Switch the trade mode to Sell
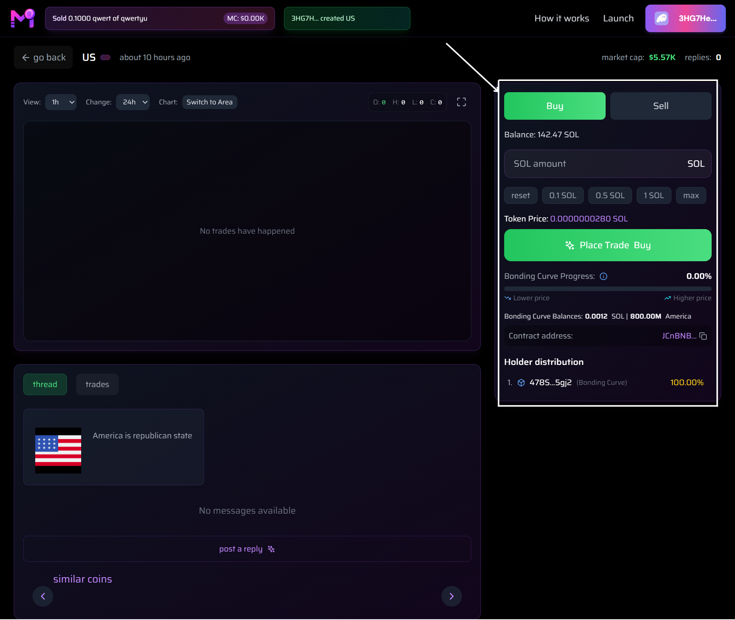This screenshot has width=735, height=620. click(x=661, y=106)
